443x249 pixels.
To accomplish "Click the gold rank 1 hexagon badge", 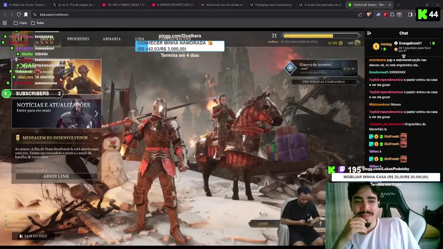I will tap(376, 46).
